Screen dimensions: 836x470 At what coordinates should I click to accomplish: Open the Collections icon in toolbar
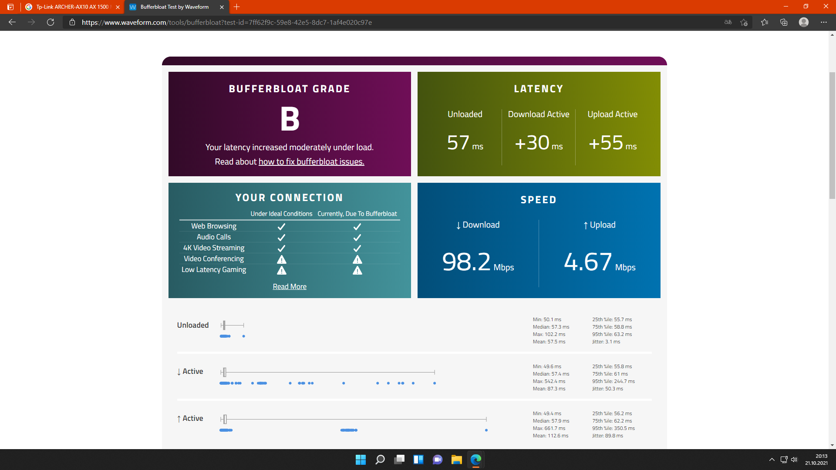(784, 22)
